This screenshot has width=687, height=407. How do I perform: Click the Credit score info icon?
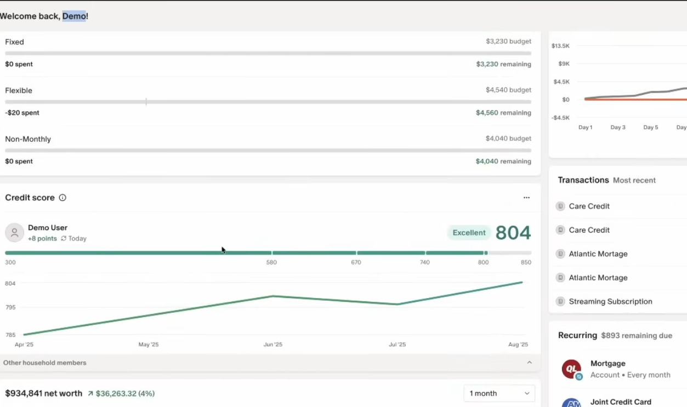tap(63, 198)
